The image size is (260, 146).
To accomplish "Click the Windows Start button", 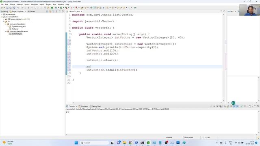I will pyautogui.click(x=76, y=143).
